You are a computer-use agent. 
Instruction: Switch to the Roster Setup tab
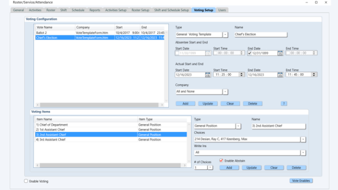140,10
